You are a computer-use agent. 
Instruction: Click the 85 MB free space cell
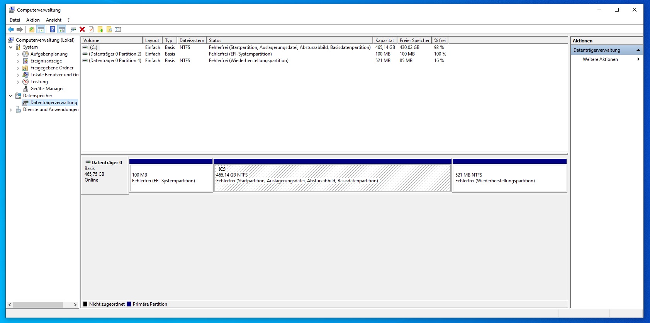point(406,61)
